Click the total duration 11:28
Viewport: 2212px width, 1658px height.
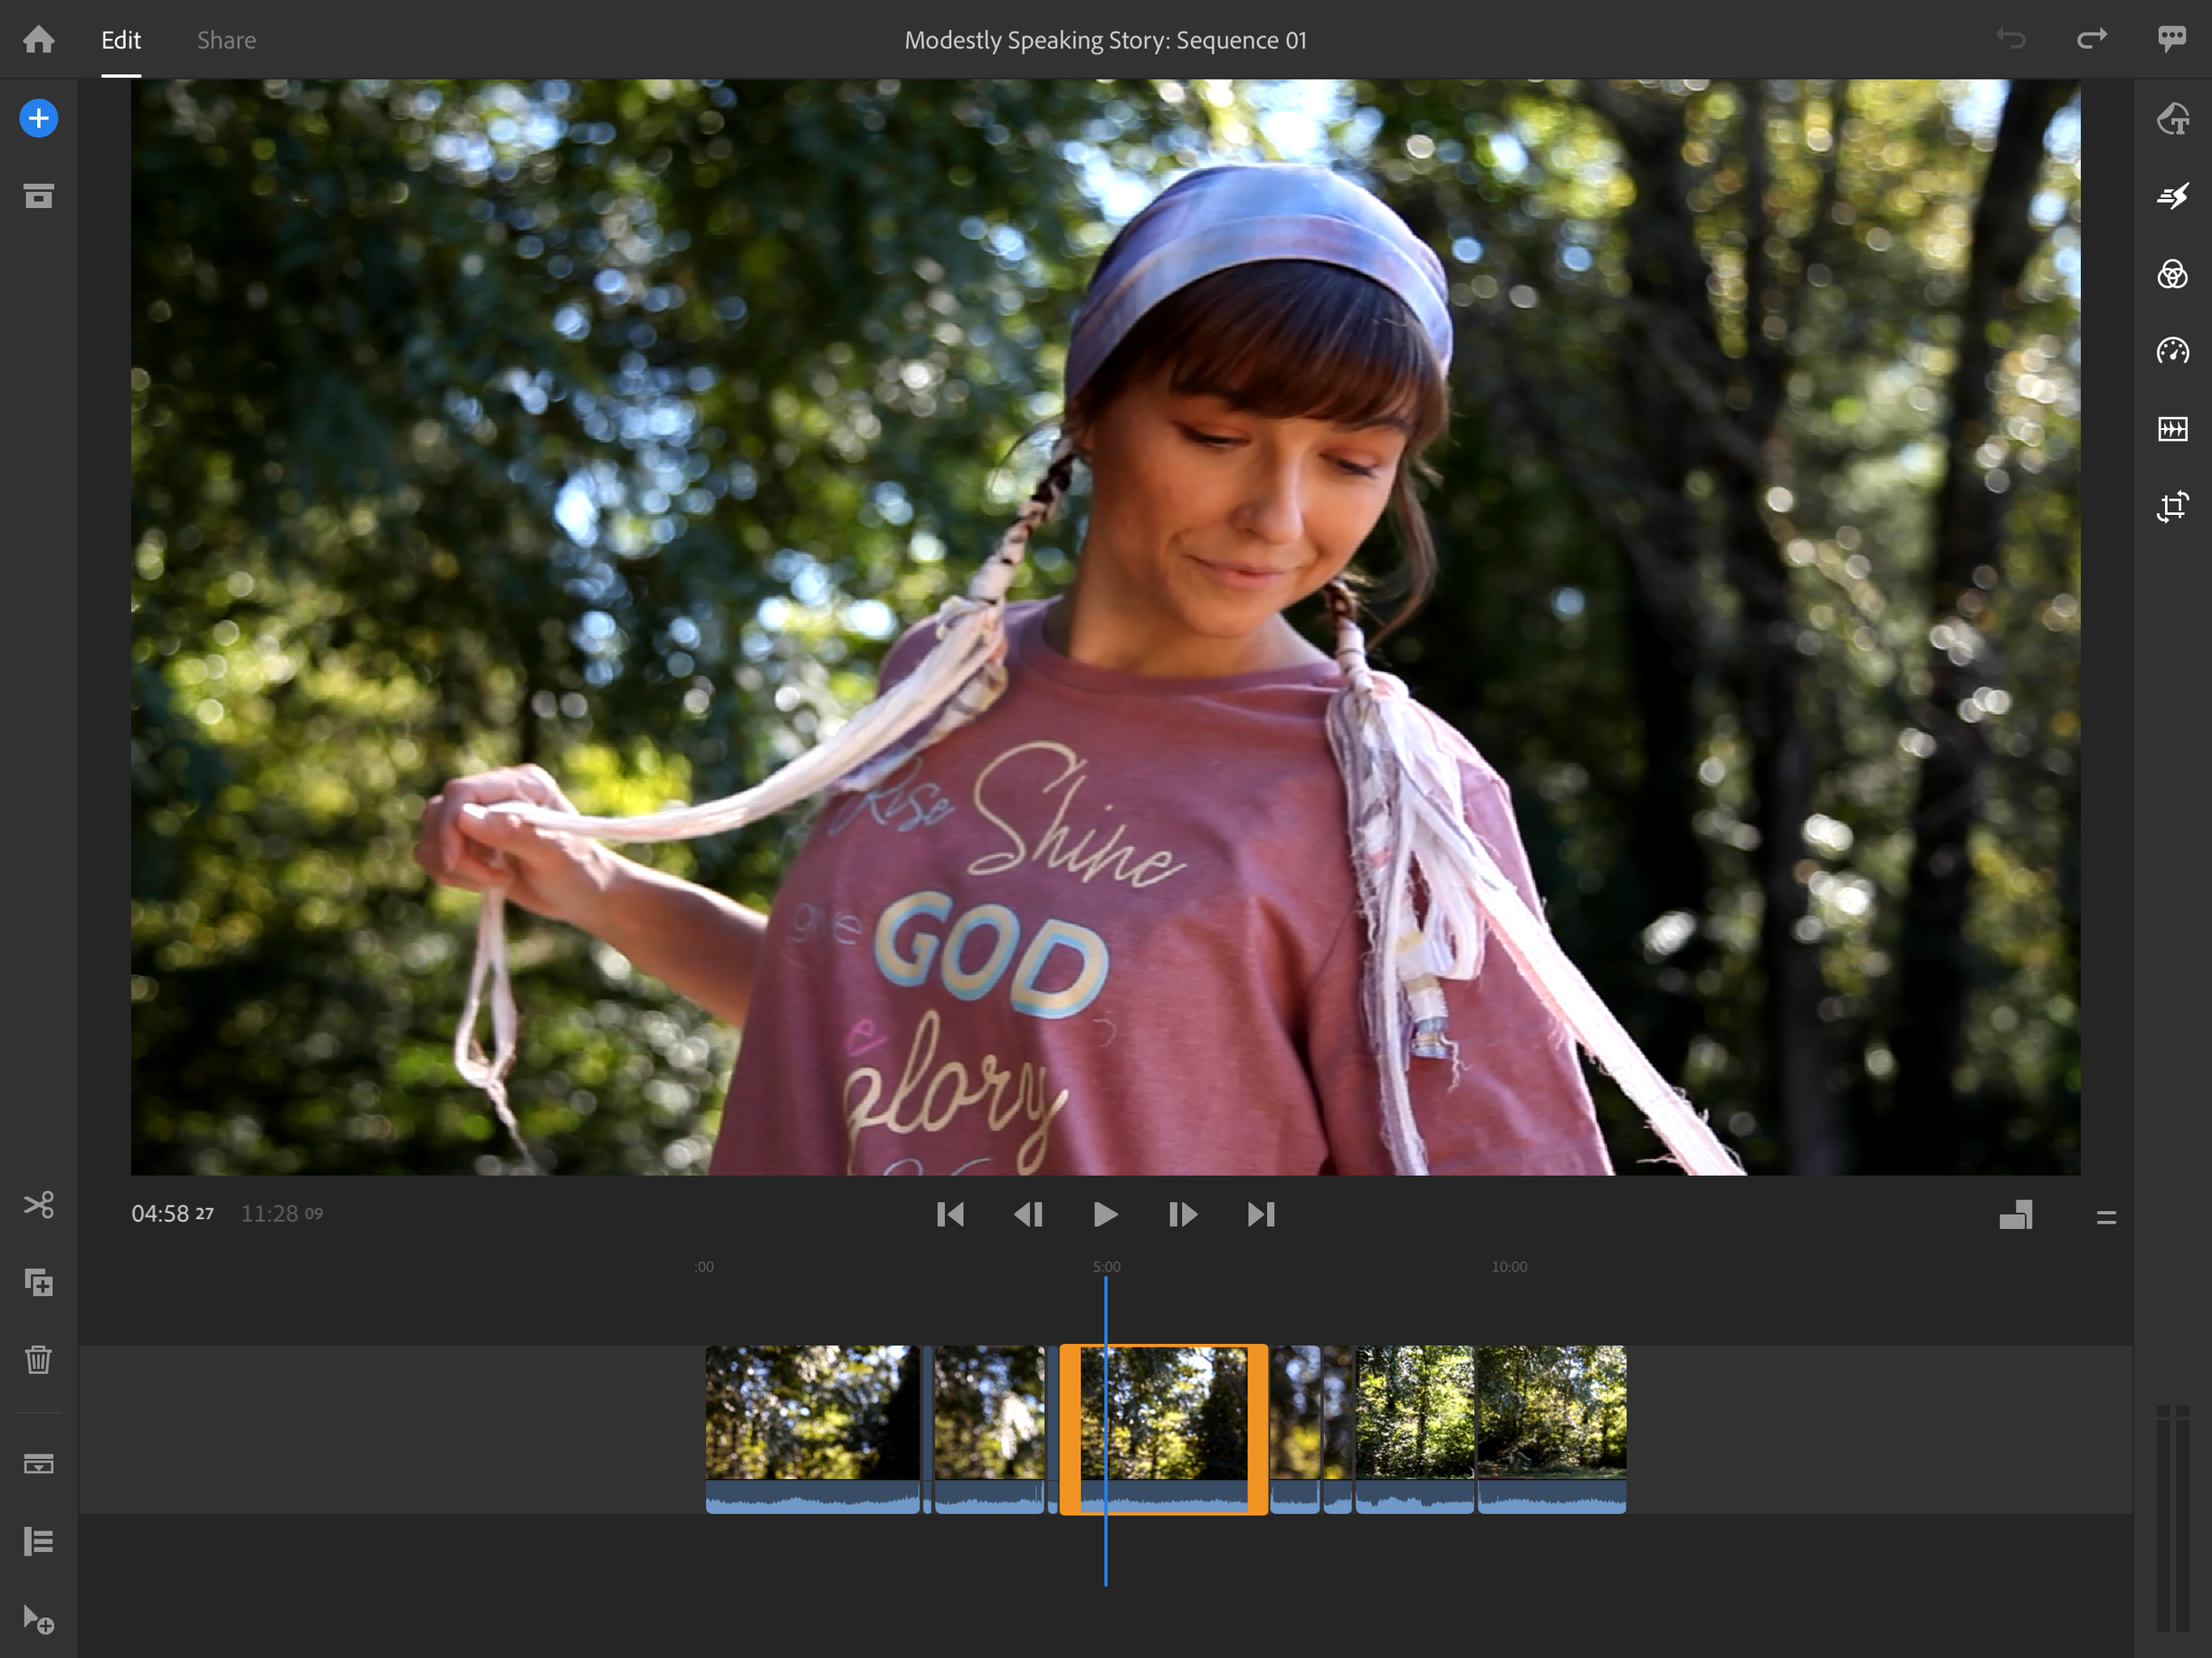tap(282, 1214)
